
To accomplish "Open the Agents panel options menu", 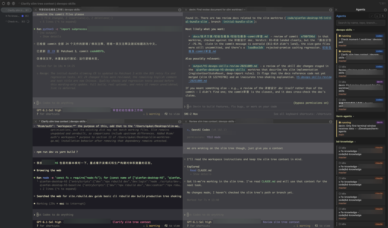I will (385, 10).
